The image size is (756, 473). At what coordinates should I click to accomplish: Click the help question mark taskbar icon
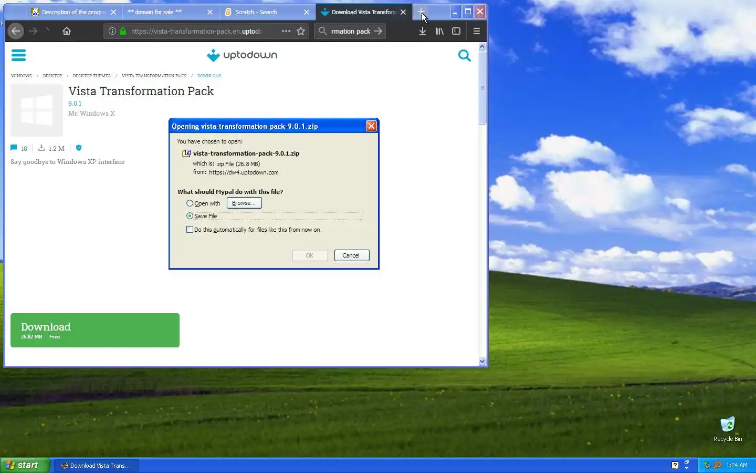point(675,465)
